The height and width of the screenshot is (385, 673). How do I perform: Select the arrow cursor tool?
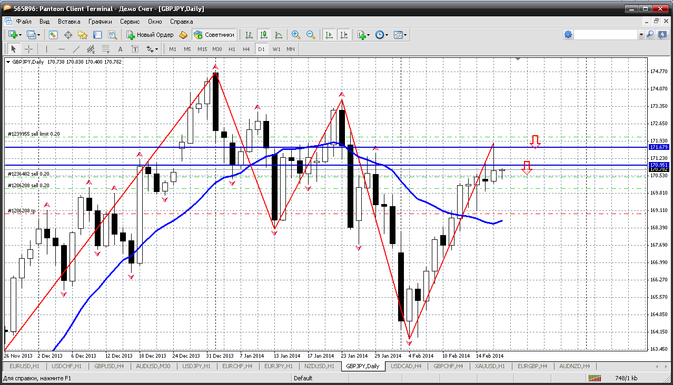(14, 49)
